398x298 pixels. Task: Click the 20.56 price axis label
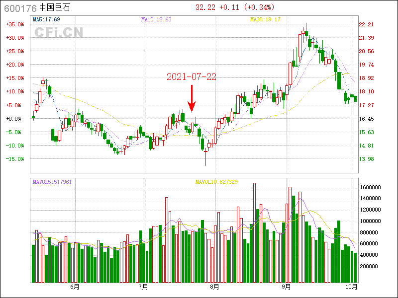pos(366,52)
